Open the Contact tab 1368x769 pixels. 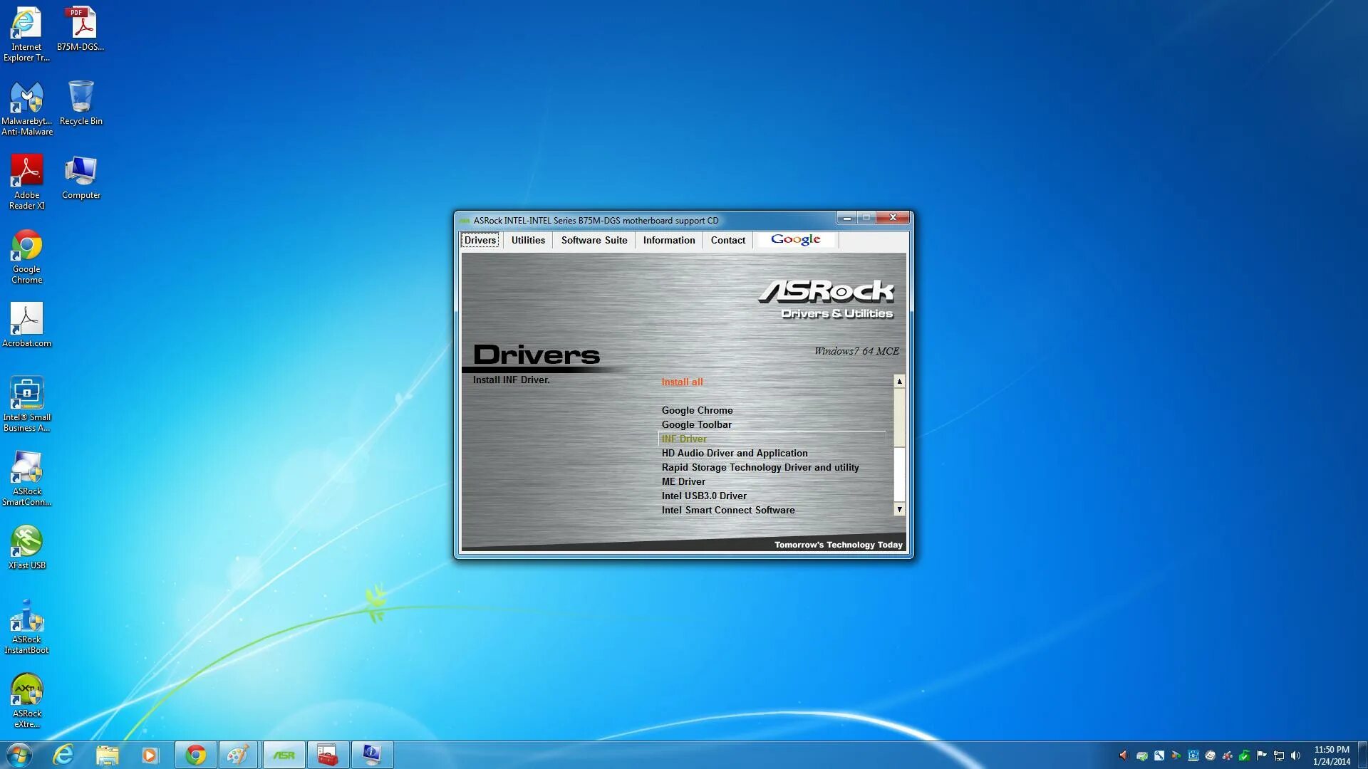coord(728,240)
